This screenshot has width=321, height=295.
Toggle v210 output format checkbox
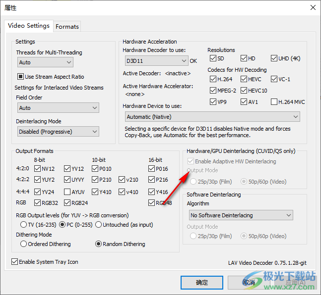coord(122,180)
